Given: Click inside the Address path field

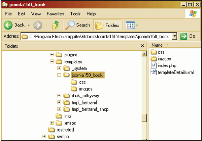Looking at the screenshot, I should (x=96, y=37).
